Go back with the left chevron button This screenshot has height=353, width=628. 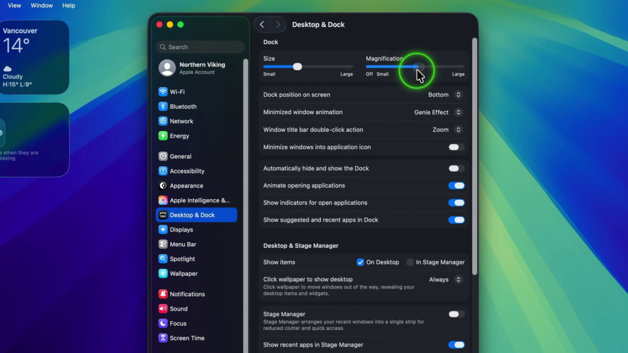(x=262, y=25)
